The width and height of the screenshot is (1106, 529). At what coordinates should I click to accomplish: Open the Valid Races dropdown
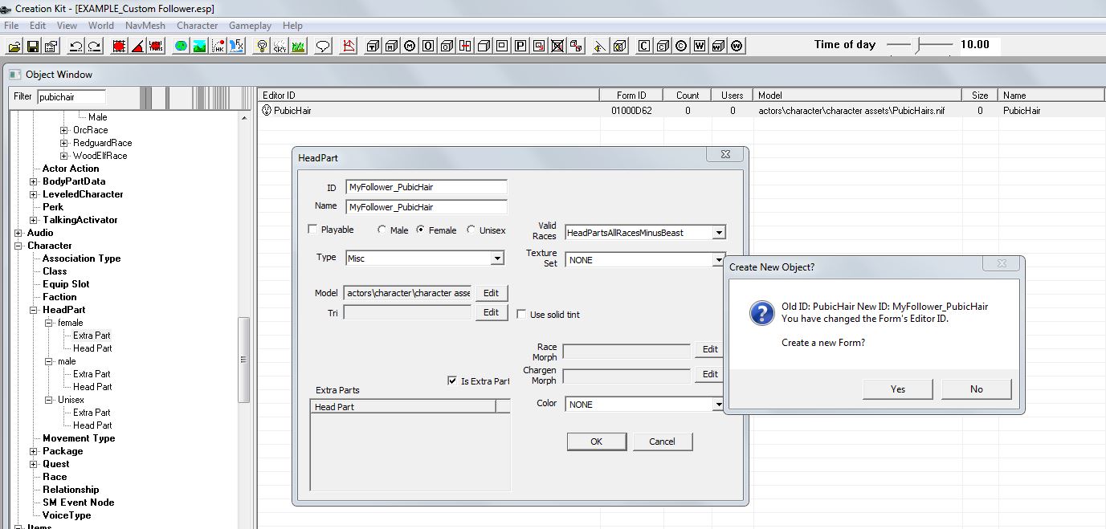tap(719, 233)
